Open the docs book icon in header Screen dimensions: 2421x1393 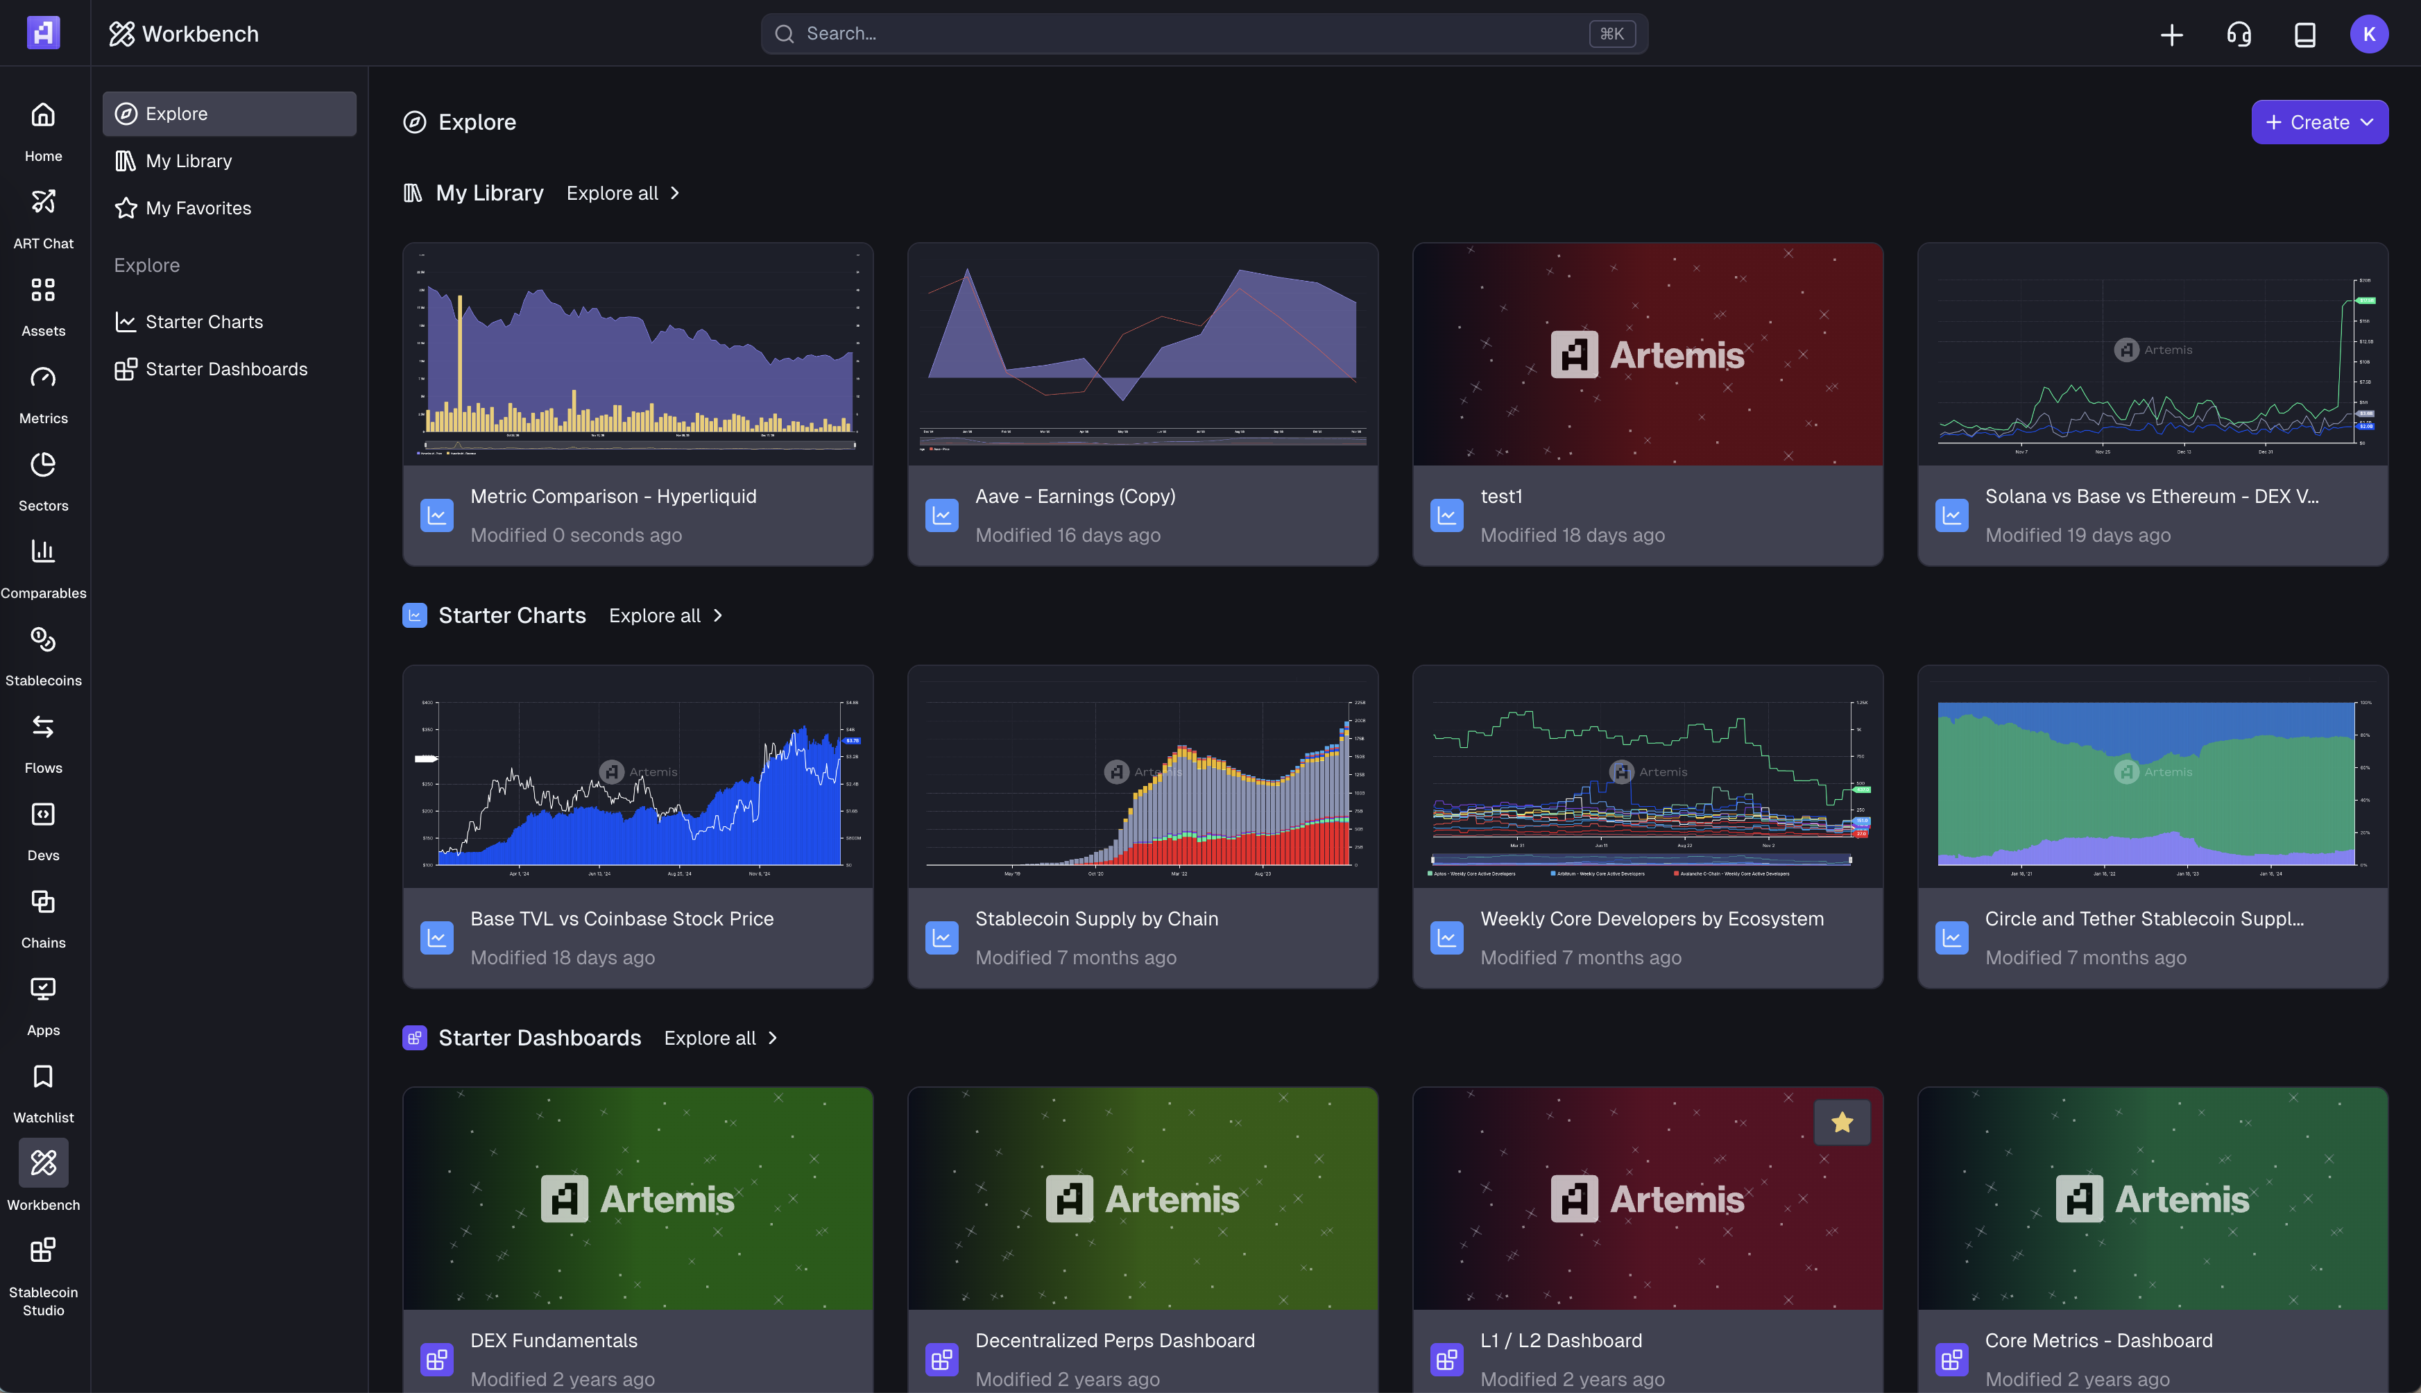point(2304,35)
